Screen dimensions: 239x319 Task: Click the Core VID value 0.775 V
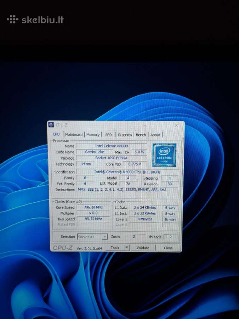click(x=135, y=164)
